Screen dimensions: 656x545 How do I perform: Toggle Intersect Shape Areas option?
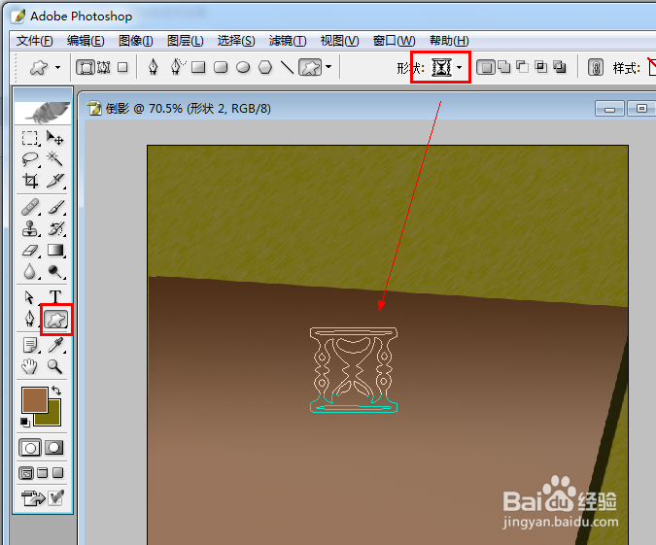click(541, 67)
